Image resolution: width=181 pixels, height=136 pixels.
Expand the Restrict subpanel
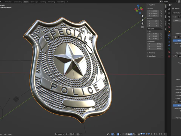click(178, 34)
